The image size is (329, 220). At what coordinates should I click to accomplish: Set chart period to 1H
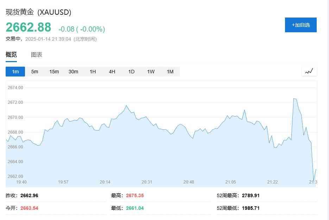pos(93,72)
